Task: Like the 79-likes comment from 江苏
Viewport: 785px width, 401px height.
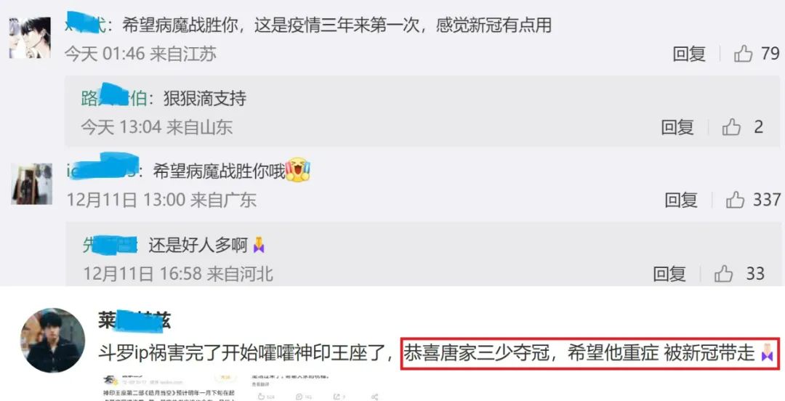Action: (743, 54)
